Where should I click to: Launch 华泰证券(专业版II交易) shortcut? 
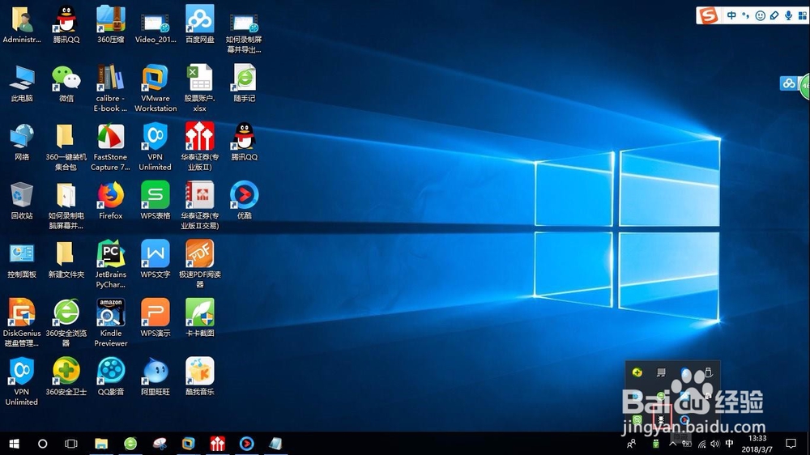[200, 206]
